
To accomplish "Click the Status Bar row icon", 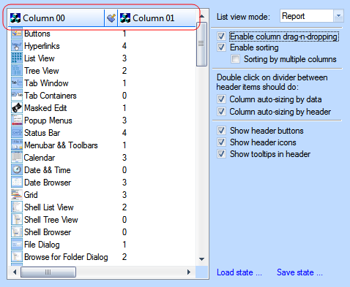I will tap(17, 133).
